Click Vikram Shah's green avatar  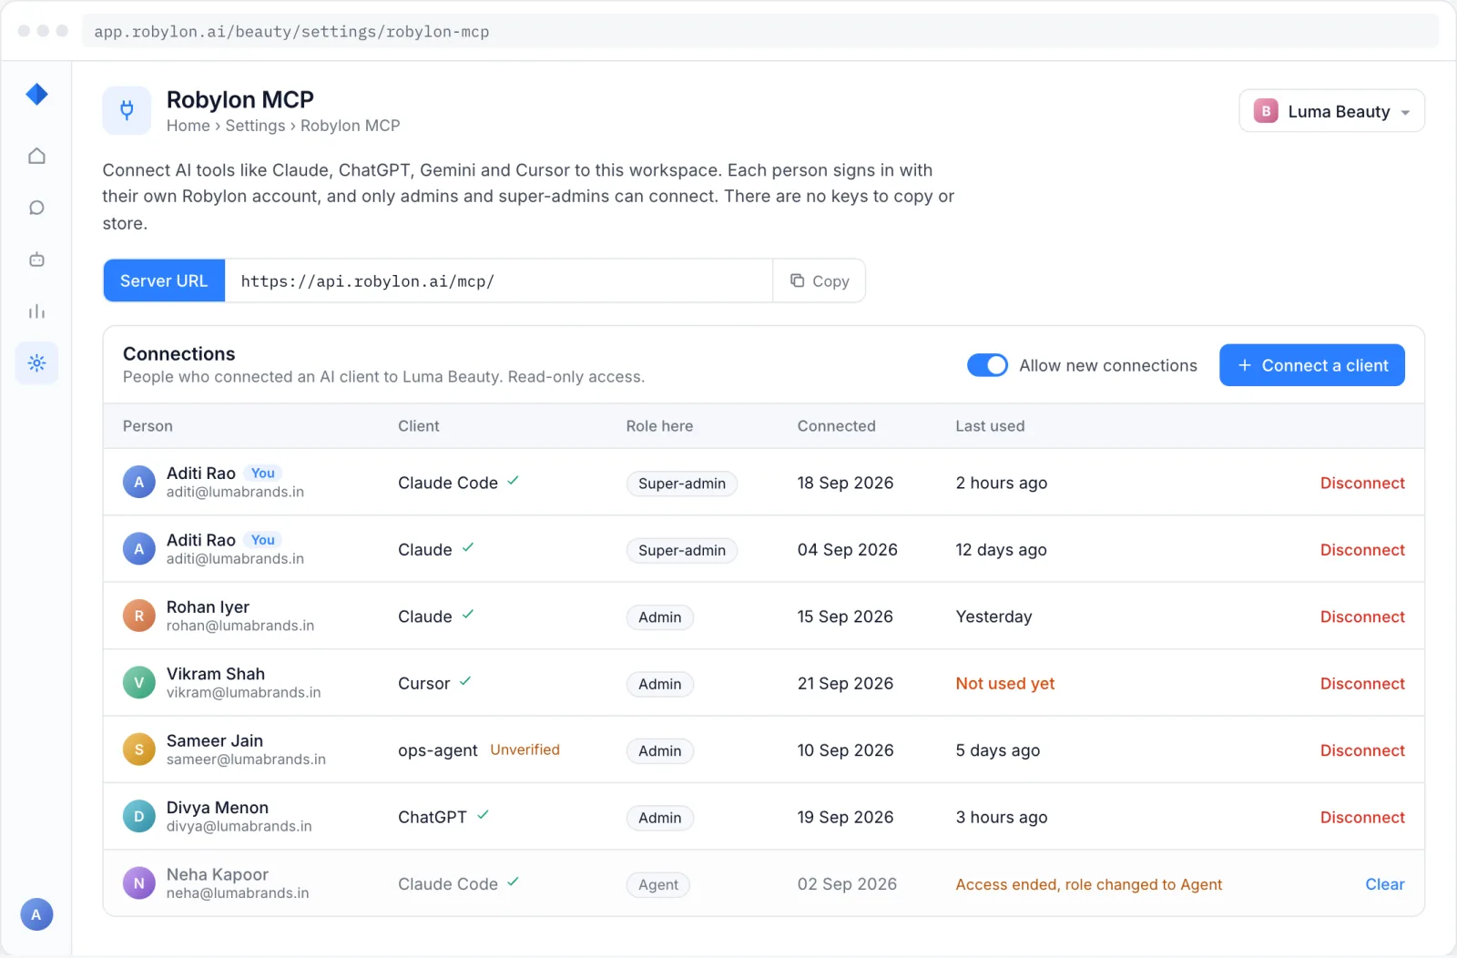139,683
